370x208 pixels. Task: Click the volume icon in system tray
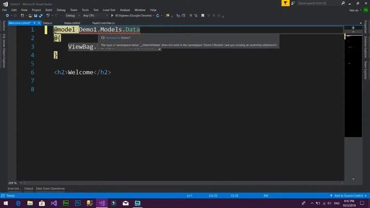coord(329,203)
